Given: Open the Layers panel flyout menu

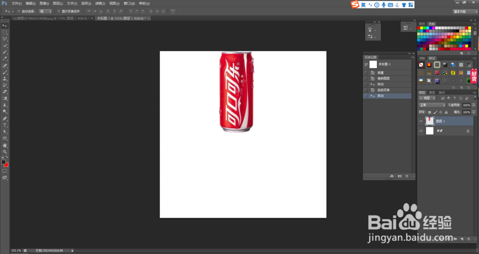Looking at the screenshot, I should [x=474, y=92].
